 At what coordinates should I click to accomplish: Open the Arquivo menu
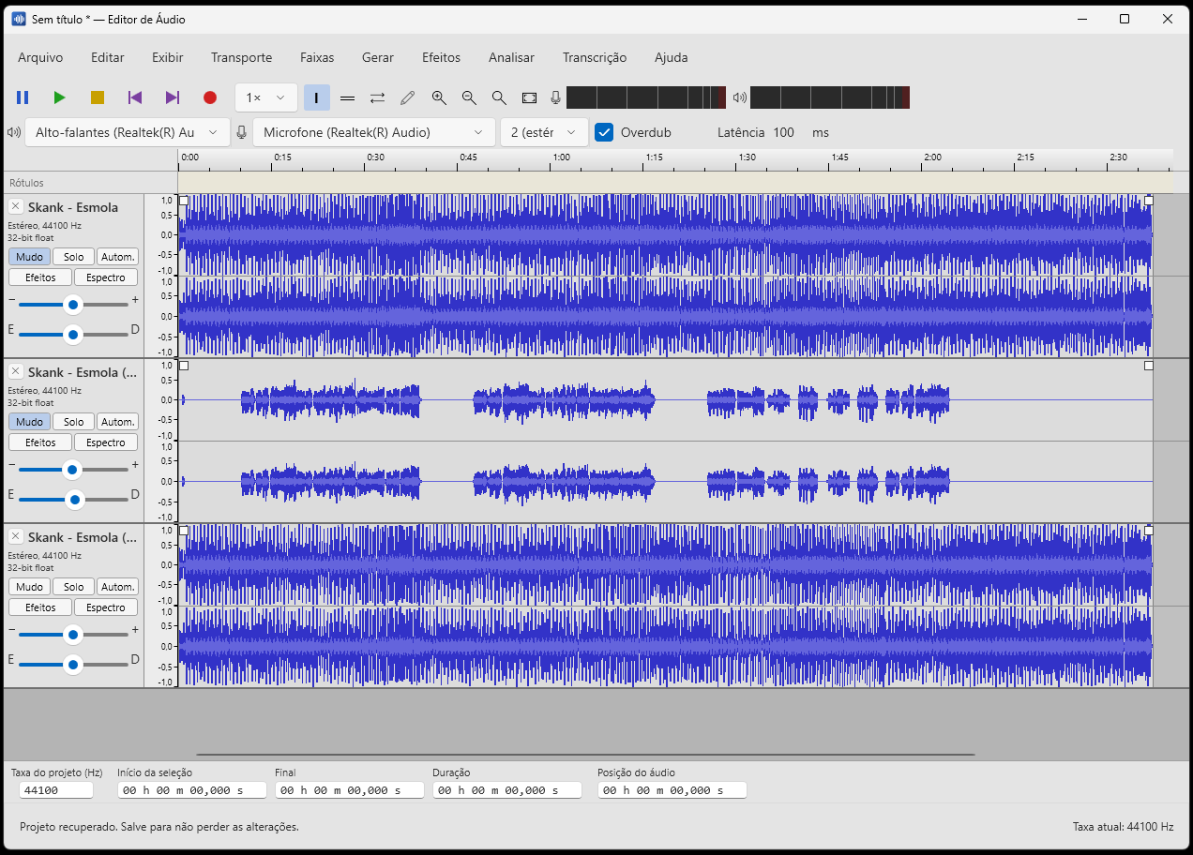(40, 57)
